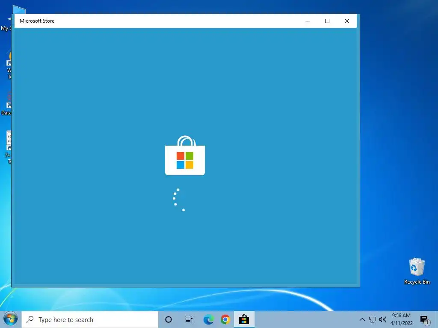The image size is (438, 328).
Task: Click the Microsoft Store shopping bag logo
Action: [x=185, y=155]
